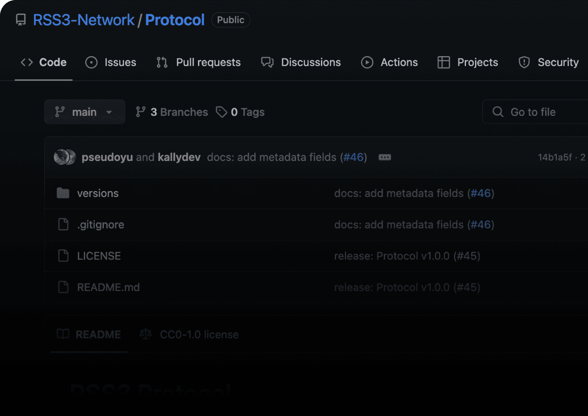Open the Actions tab
Image resolution: width=588 pixels, height=416 pixels.
tap(389, 62)
